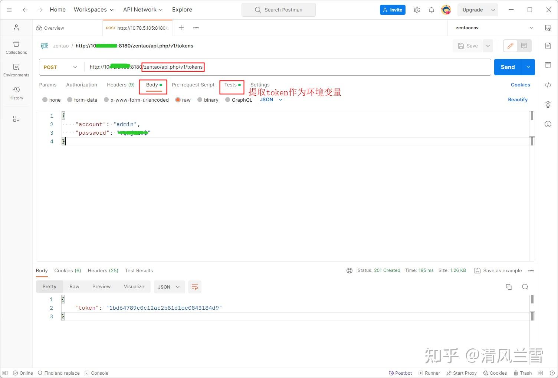Select the binary body type
This screenshot has width=558, height=378.
(208, 100)
